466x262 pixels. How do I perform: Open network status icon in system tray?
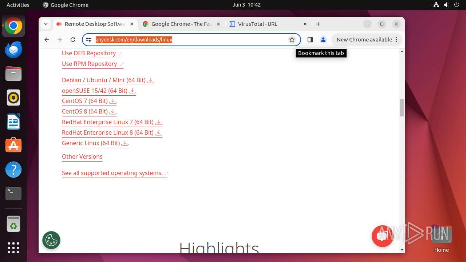click(436, 5)
